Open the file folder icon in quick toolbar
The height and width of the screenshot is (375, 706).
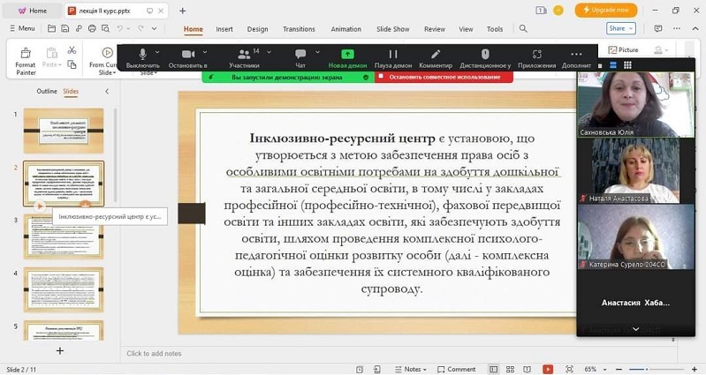point(52,29)
